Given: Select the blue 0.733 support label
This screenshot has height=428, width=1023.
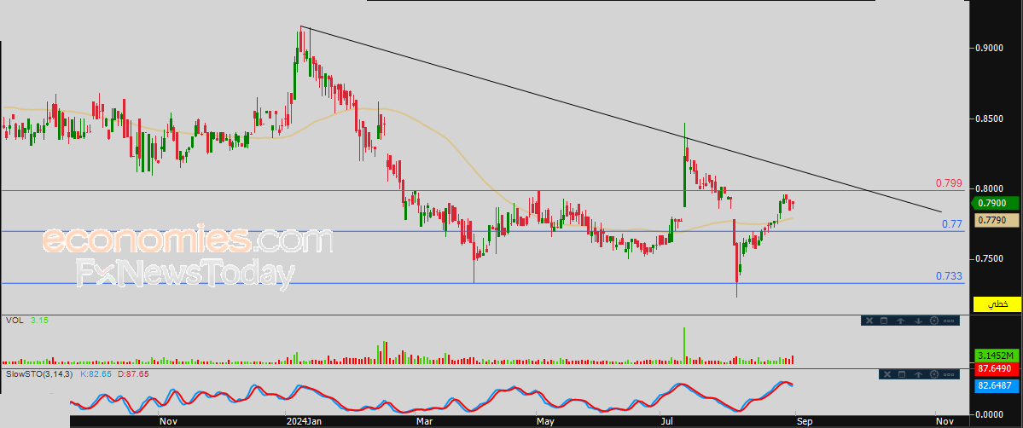Looking at the screenshot, I should tap(950, 276).
